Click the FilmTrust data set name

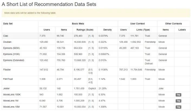coord(9,79)
